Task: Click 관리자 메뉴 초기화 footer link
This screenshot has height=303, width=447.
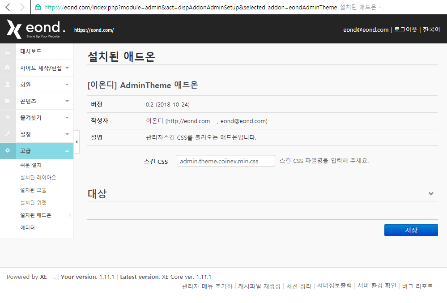Action: [x=207, y=286]
